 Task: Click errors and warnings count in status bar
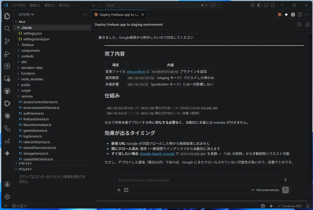pos(19,206)
